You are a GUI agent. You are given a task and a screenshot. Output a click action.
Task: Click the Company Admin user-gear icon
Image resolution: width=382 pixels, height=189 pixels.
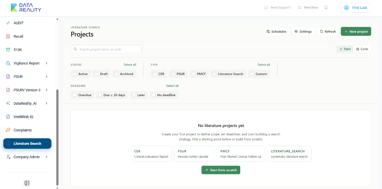pos(8,157)
